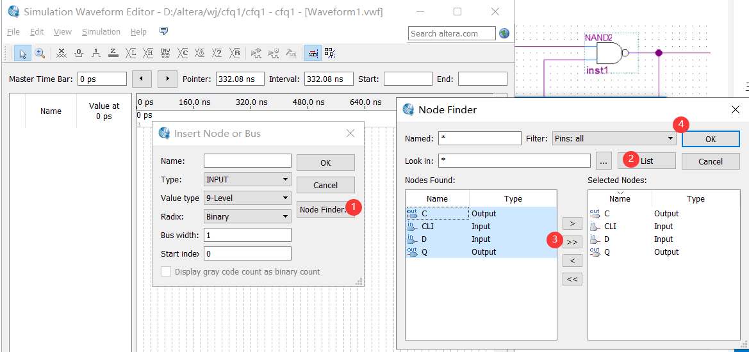Click the single < remove node button
The width and height of the screenshot is (749, 352).
point(572,260)
